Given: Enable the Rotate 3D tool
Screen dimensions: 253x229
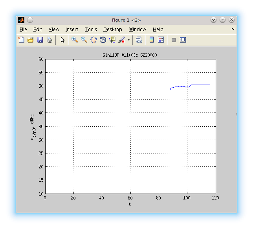Looking at the screenshot, I should 103,40.
